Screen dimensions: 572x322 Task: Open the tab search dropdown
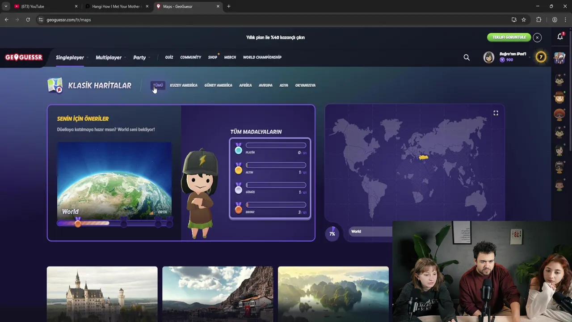(x=5, y=6)
